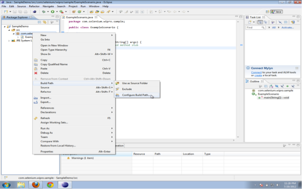
Task: Click the Synchronize Changed icon in Task List
Action: [293, 22]
